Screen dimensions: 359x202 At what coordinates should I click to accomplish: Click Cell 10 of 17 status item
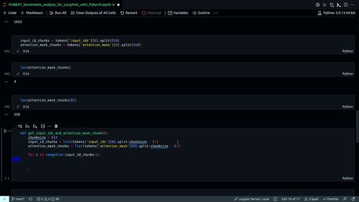tap(291, 199)
